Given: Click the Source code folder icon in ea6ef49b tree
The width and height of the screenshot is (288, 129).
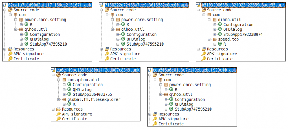Looking at the screenshot, I should pyautogui.click(x=59, y=75).
